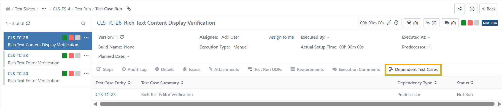The width and height of the screenshot is (502, 109).
Task: Set CLS-TC-20 list row to gray status
Action: 78,73
